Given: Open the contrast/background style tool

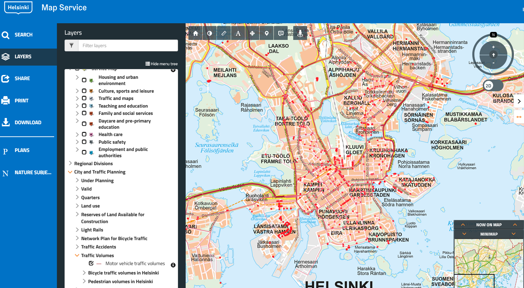Looking at the screenshot, I should 210,33.
